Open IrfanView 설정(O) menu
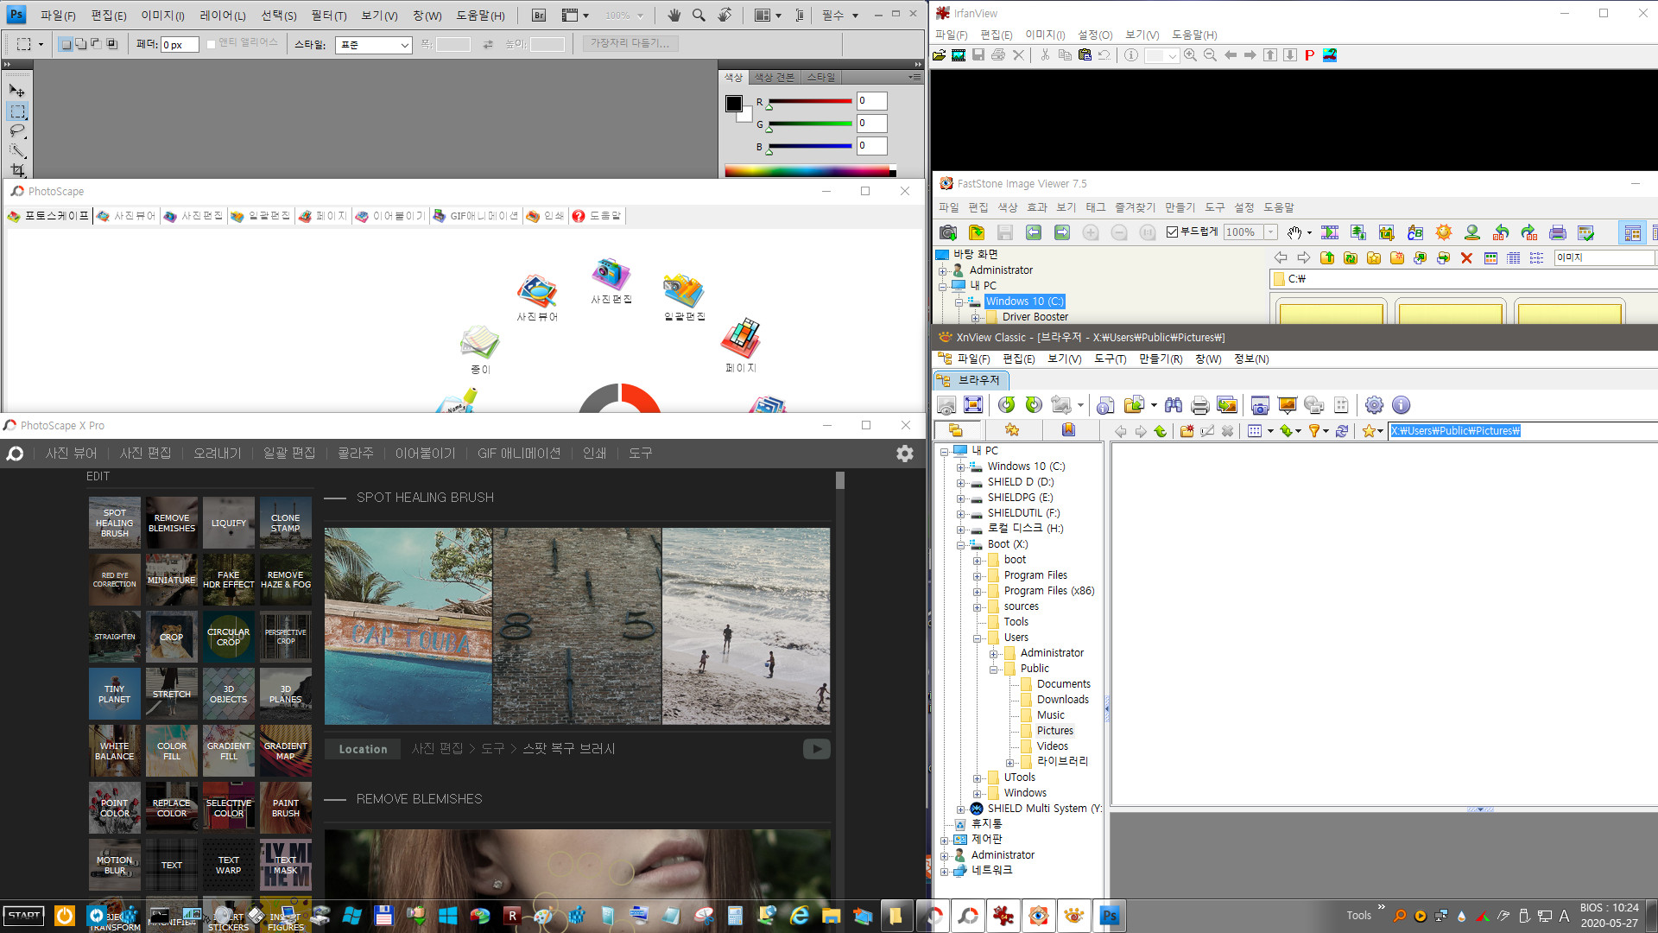Image resolution: width=1658 pixels, height=933 pixels. coord(1094,35)
